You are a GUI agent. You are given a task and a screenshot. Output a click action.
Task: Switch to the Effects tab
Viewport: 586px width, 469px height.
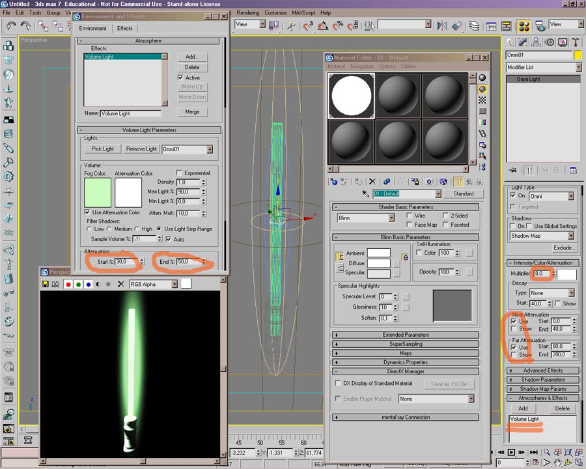(x=124, y=29)
